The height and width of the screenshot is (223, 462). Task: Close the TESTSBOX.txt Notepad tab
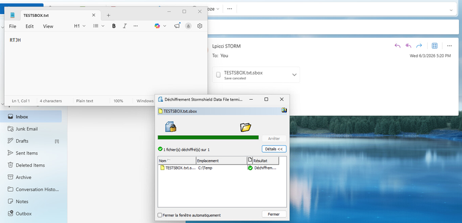coord(94,15)
